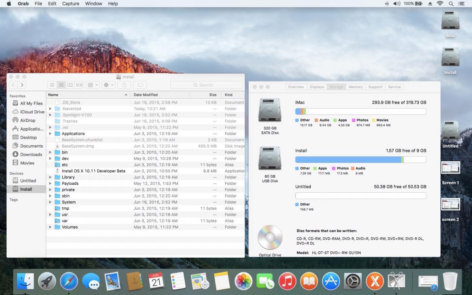Select AirDrop in the Finder sidebar

tap(27, 120)
